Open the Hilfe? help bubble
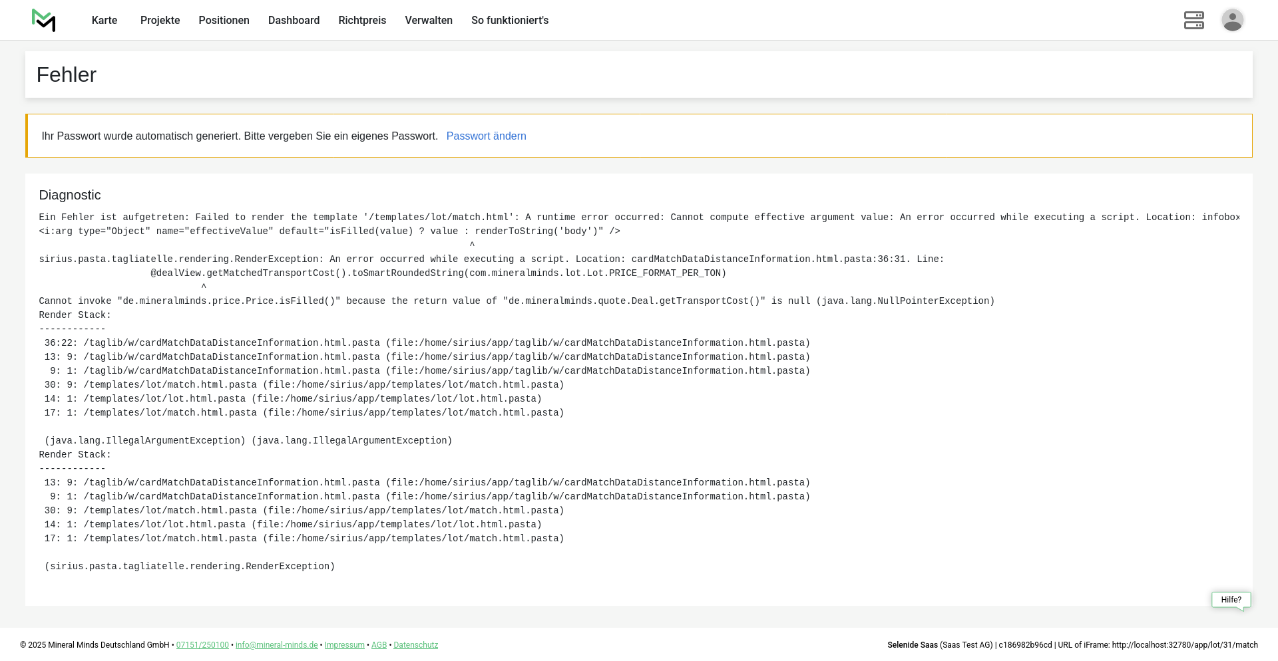Viewport: 1278px width, 661px height. point(1231,600)
